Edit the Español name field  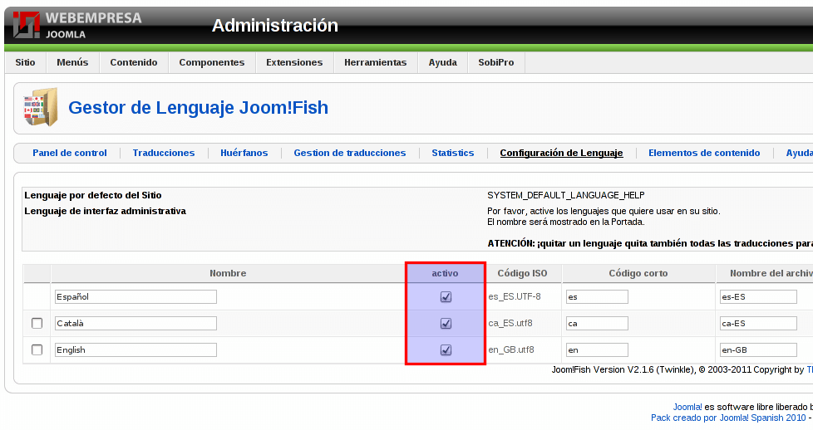pos(135,297)
